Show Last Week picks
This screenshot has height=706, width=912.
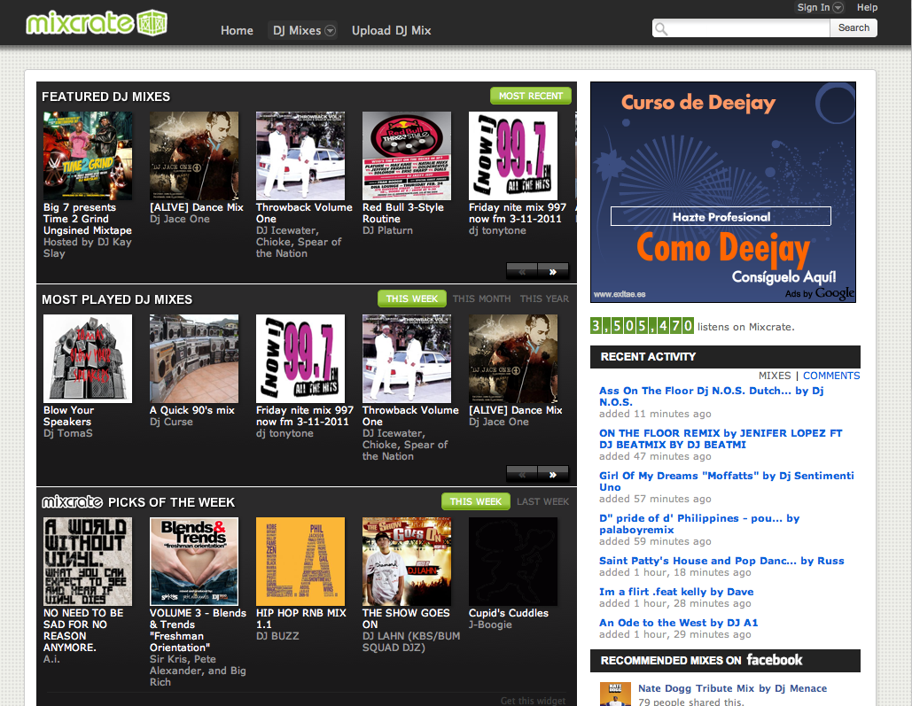(x=542, y=502)
